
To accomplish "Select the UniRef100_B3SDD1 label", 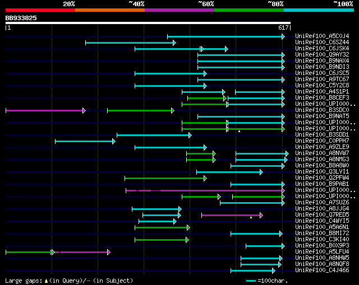I will (x=322, y=134).
